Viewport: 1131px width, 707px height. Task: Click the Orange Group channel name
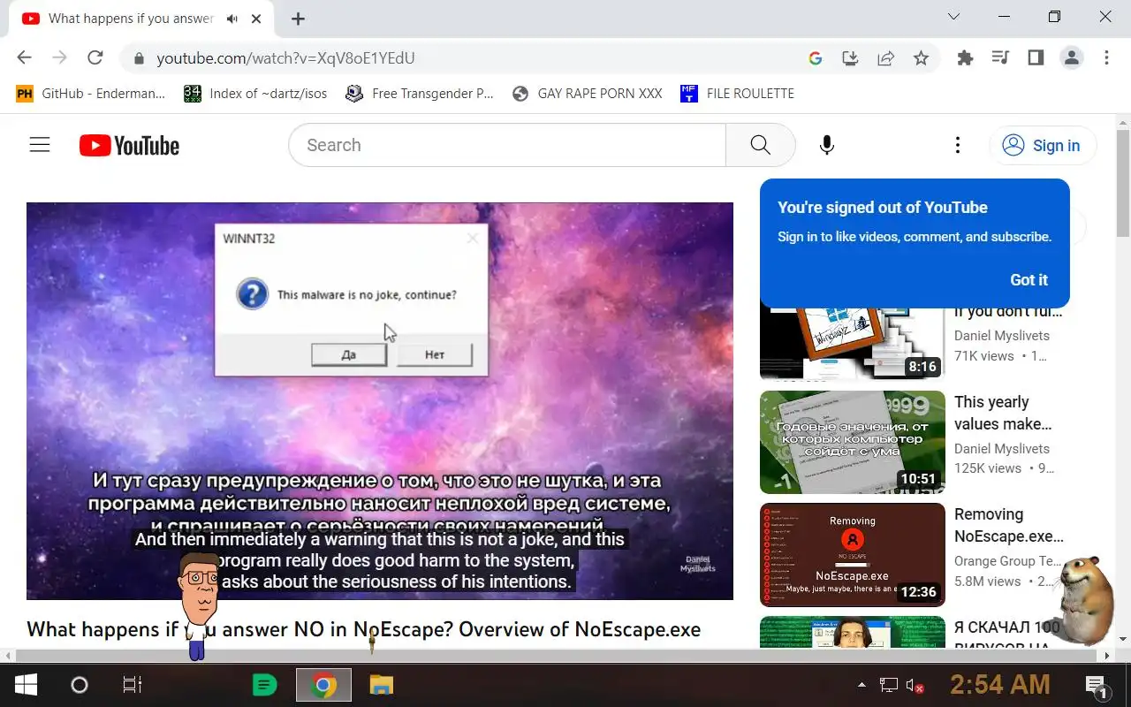[x=1007, y=561]
